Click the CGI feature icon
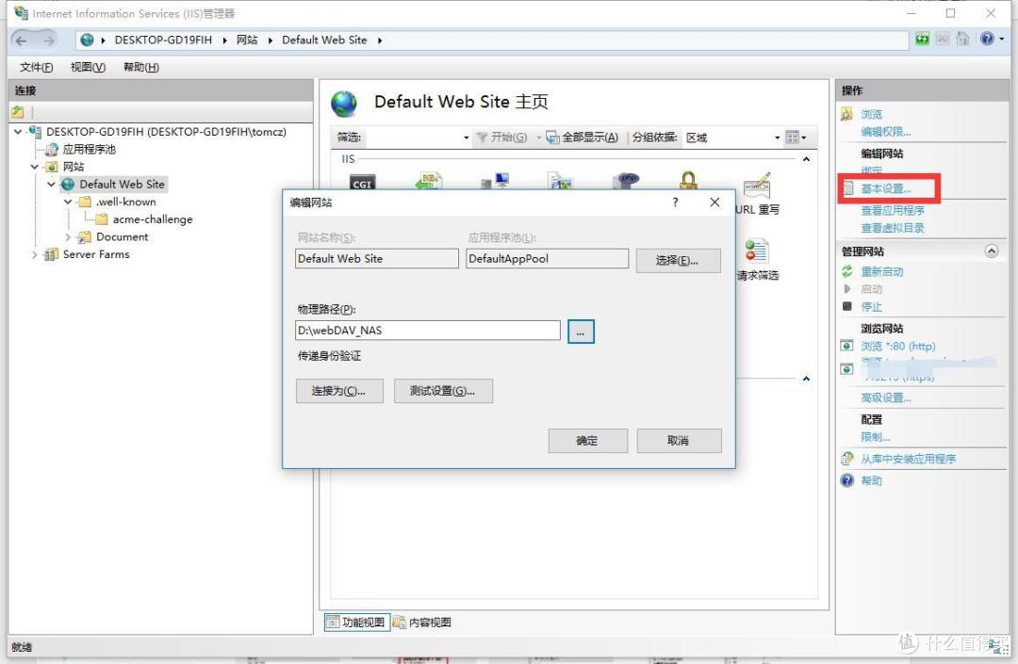 (363, 182)
